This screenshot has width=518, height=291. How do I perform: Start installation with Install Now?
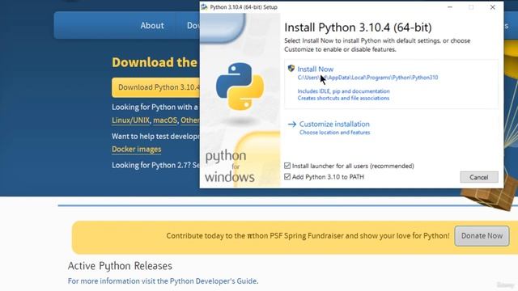(x=315, y=69)
